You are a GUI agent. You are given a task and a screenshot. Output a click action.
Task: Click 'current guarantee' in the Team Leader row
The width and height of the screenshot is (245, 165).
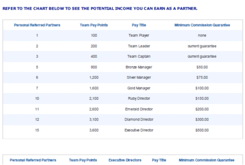pyautogui.click(x=202, y=46)
